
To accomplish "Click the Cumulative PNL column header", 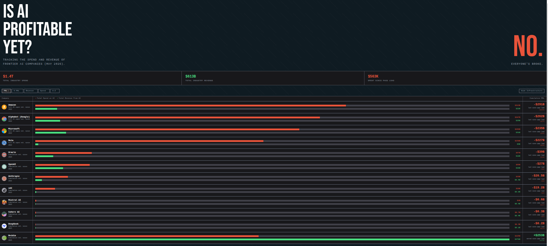I will point(537,98).
